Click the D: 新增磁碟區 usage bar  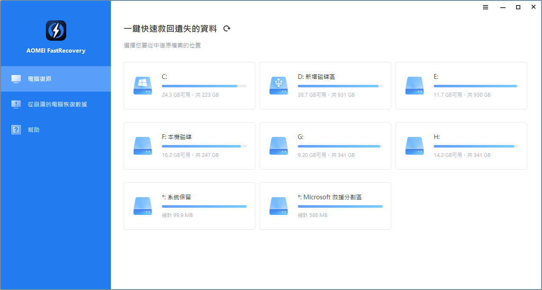tap(340, 86)
